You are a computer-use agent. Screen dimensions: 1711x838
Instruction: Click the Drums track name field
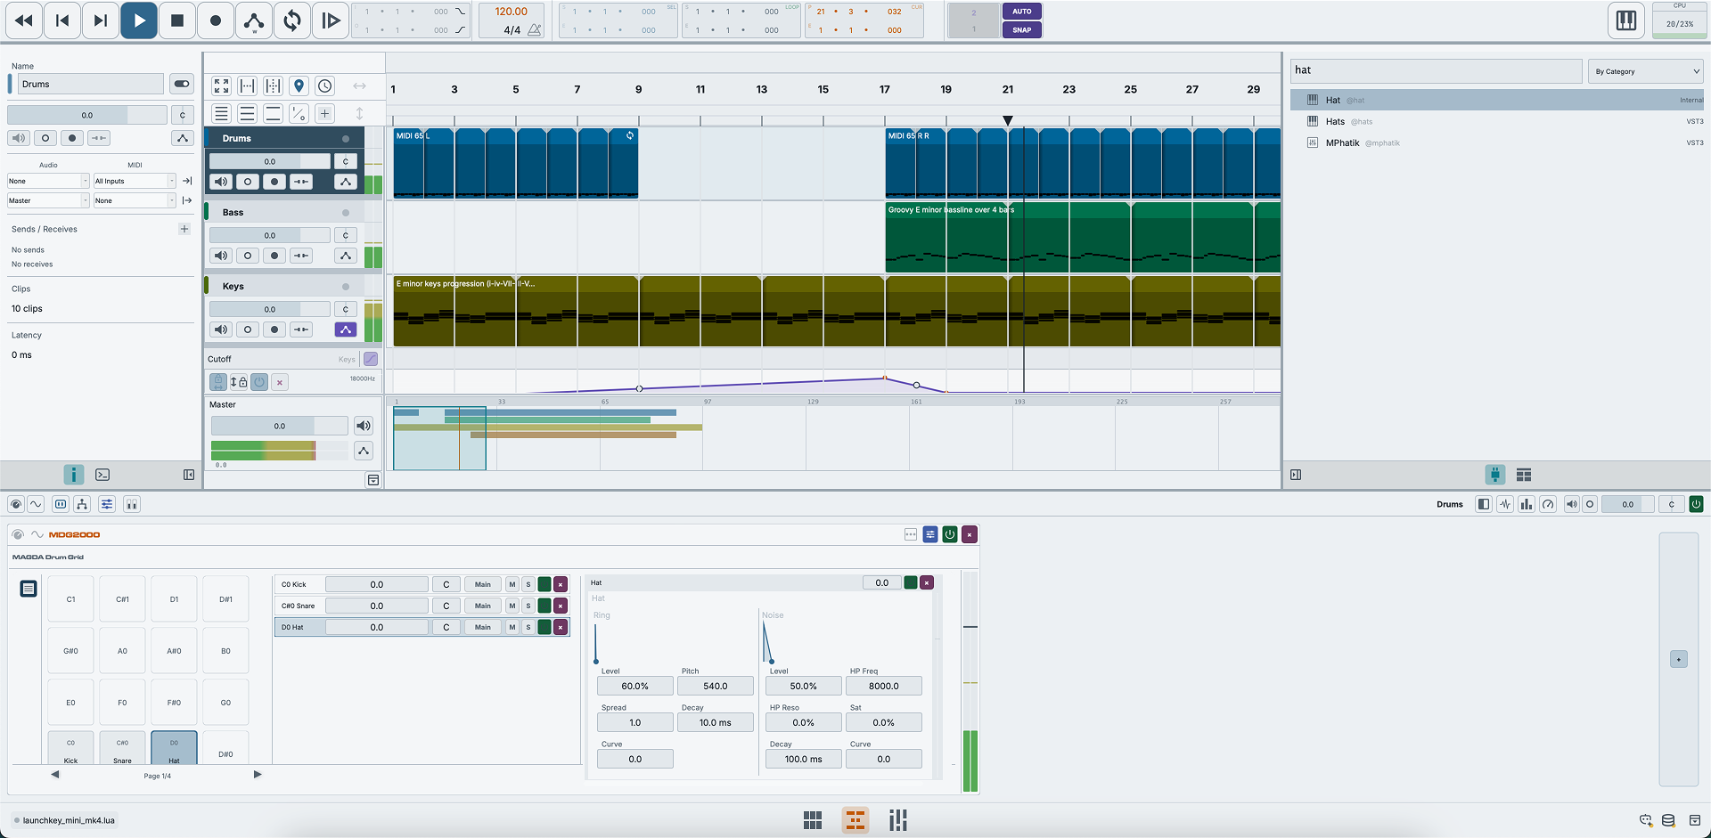pos(90,84)
